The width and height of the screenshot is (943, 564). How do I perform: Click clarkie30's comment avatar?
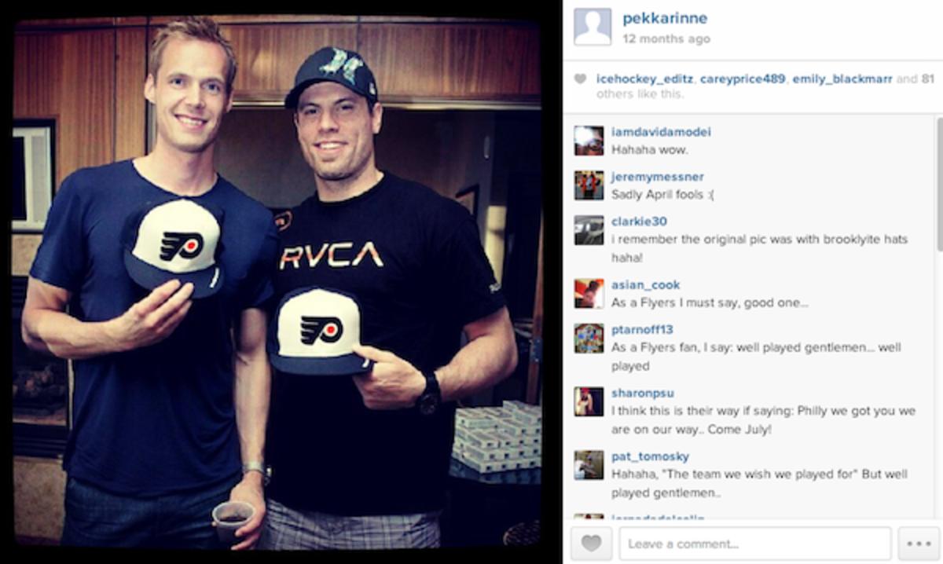pyautogui.click(x=589, y=230)
